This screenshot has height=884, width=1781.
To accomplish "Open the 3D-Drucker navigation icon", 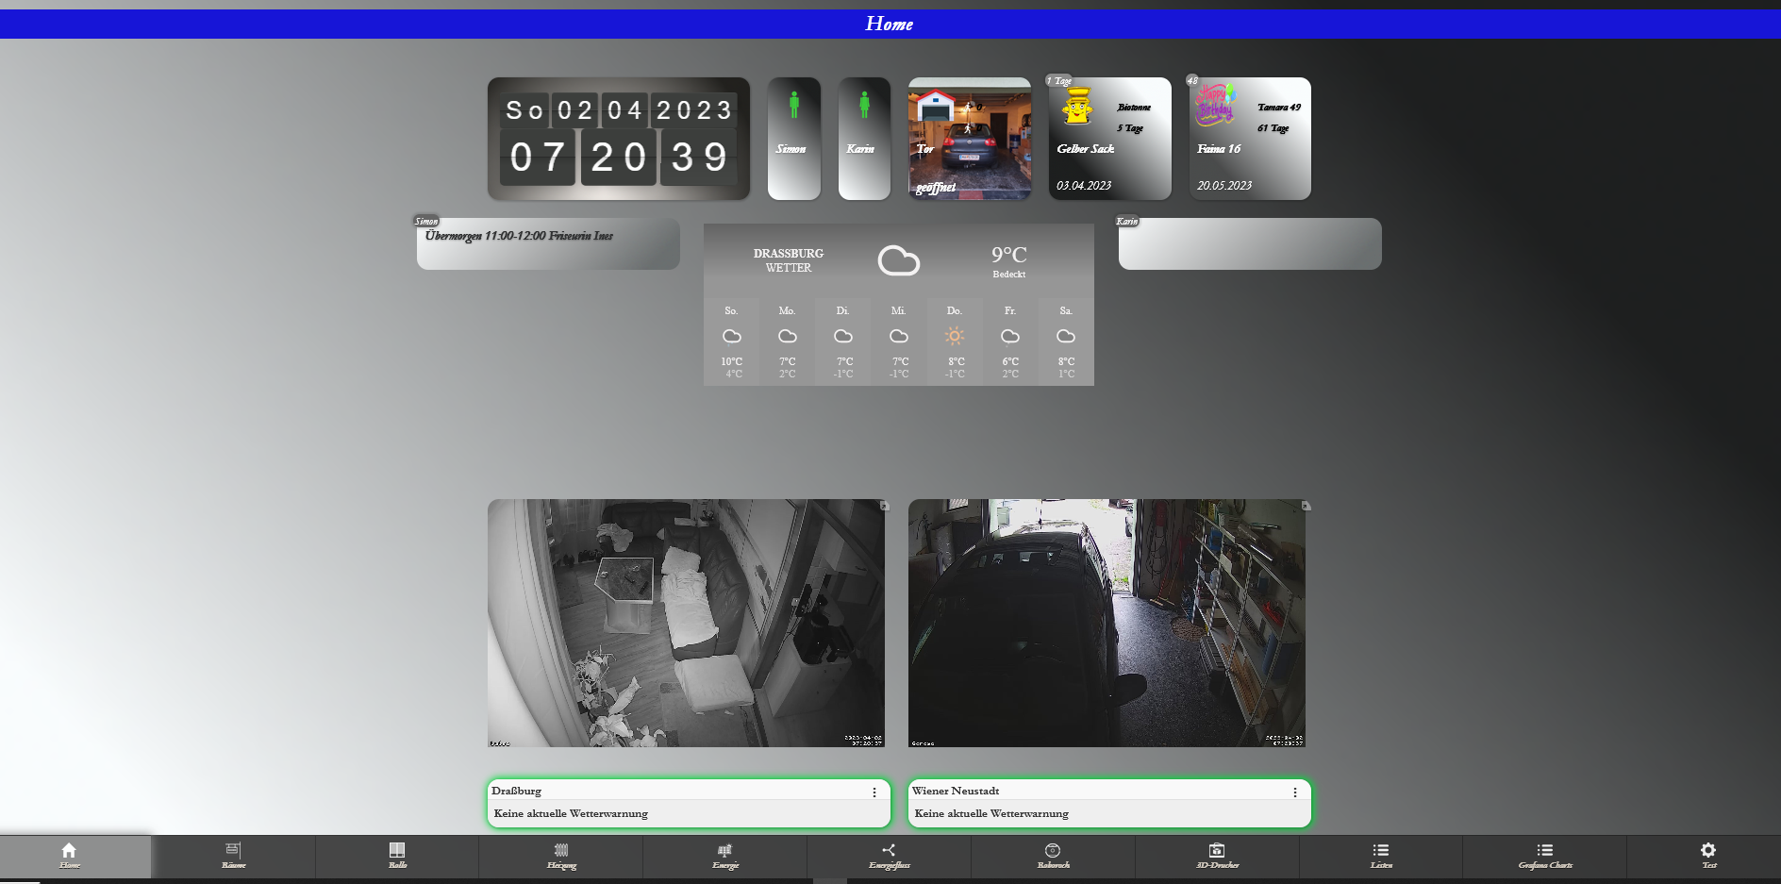I will pos(1217,850).
